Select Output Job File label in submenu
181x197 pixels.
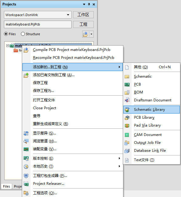point(147,143)
